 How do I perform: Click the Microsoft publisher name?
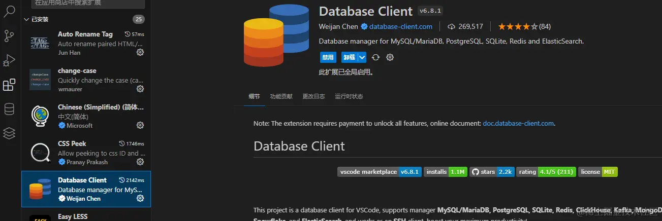point(80,125)
